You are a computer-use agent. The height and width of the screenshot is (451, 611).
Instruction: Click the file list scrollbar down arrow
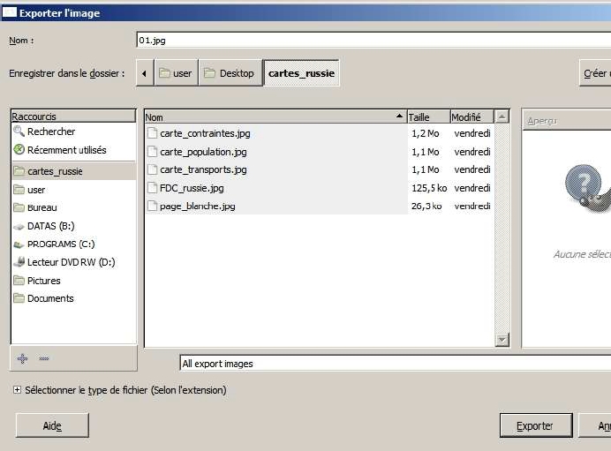[x=502, y=340]
